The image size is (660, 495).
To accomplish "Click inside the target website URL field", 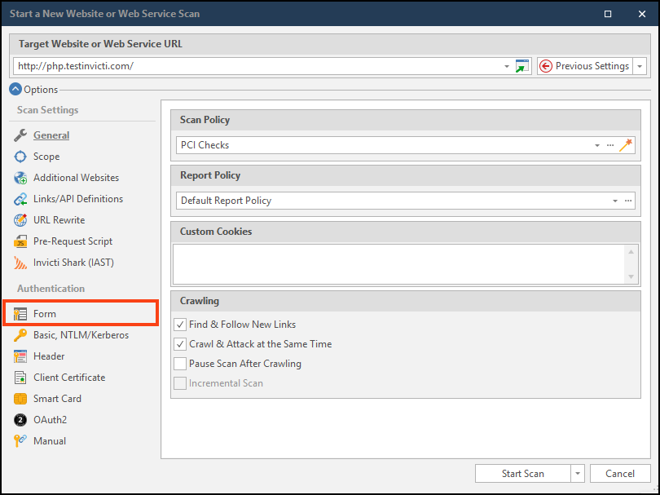I will click(244, 66).
